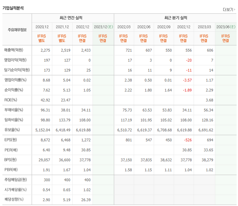Select the 최근 연간 실적 header
Image resolution: width=238 pixels, height=206 pixels.
pos(71,18)
